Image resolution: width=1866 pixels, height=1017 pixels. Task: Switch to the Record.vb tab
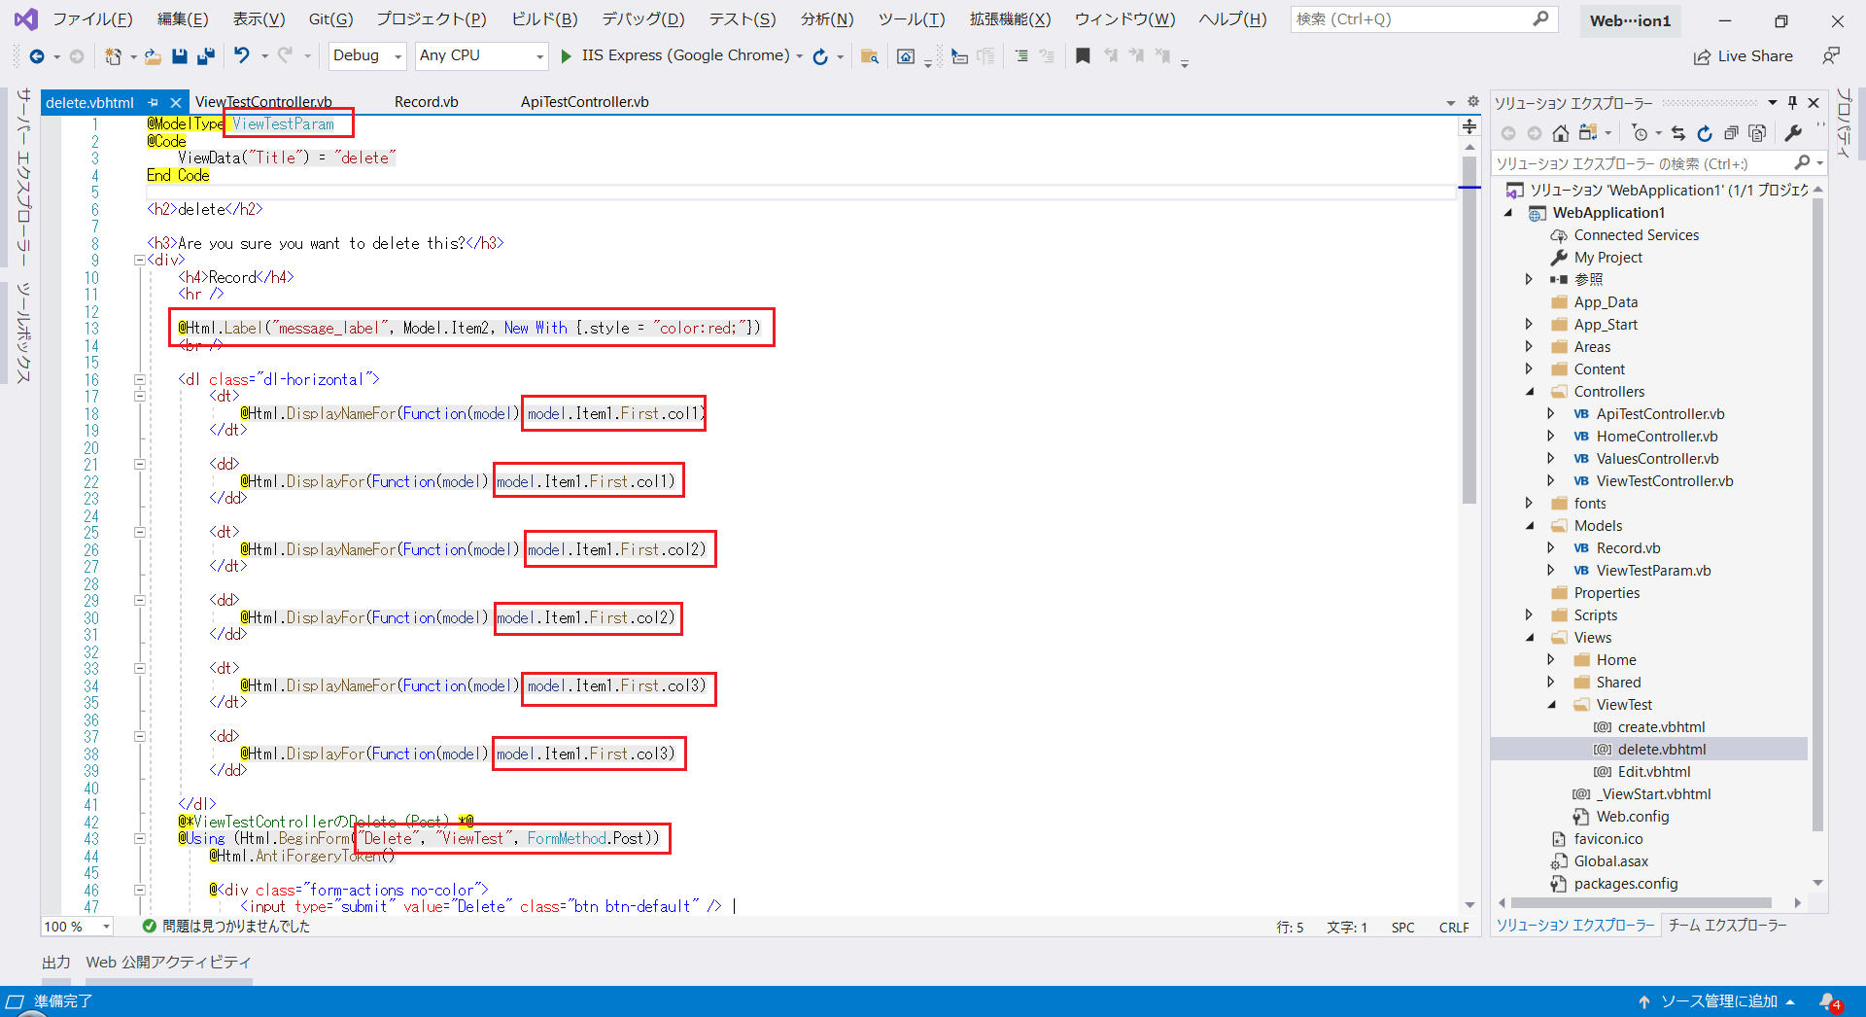click(426, 101)
